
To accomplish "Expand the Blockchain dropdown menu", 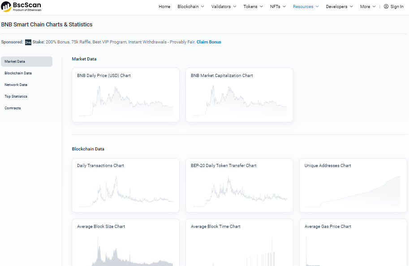I will 190,7.
